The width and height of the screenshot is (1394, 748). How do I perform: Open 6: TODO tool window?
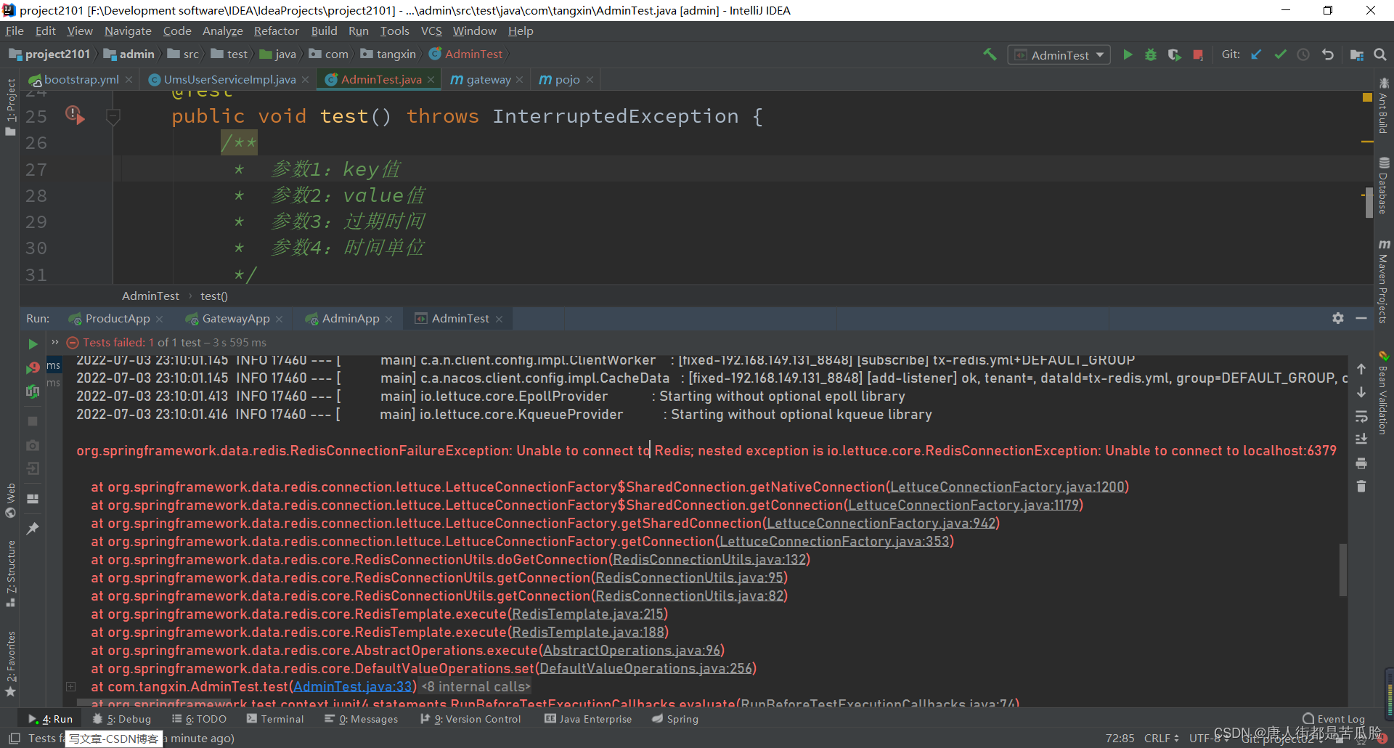199,719
